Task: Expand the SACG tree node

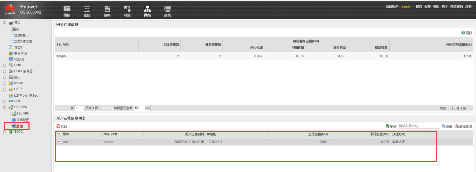Action: pos(5,132)
